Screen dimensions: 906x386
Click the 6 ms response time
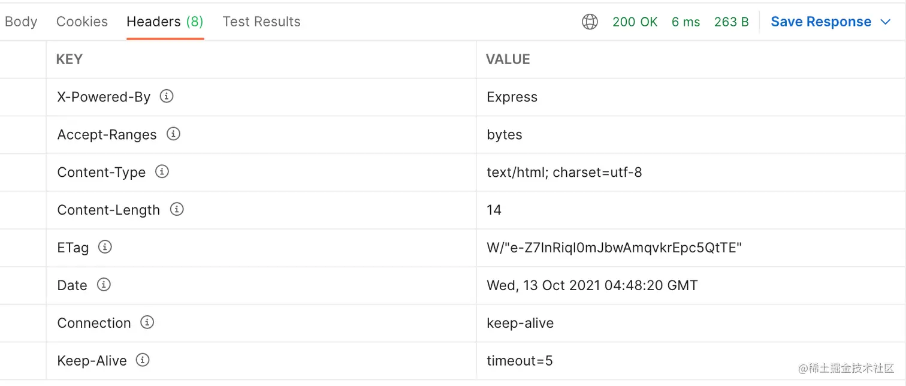(685, 22)
